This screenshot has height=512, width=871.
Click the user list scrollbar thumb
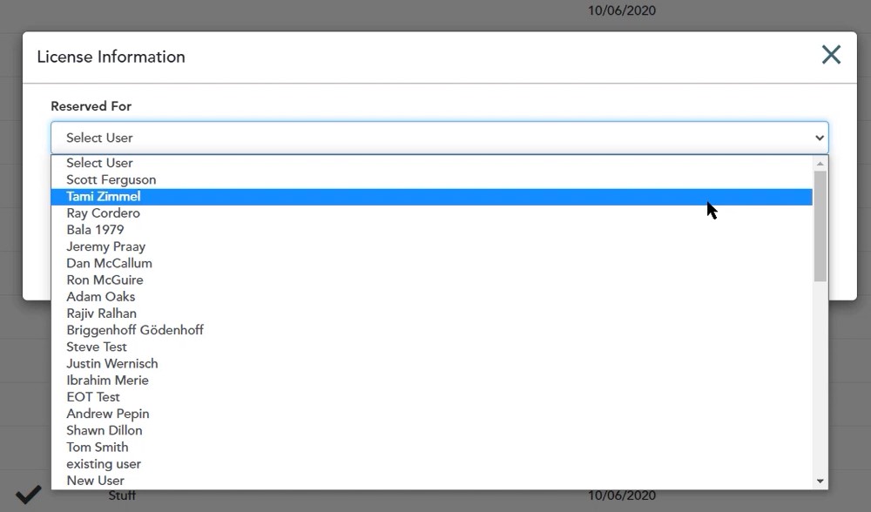point(820,226)
